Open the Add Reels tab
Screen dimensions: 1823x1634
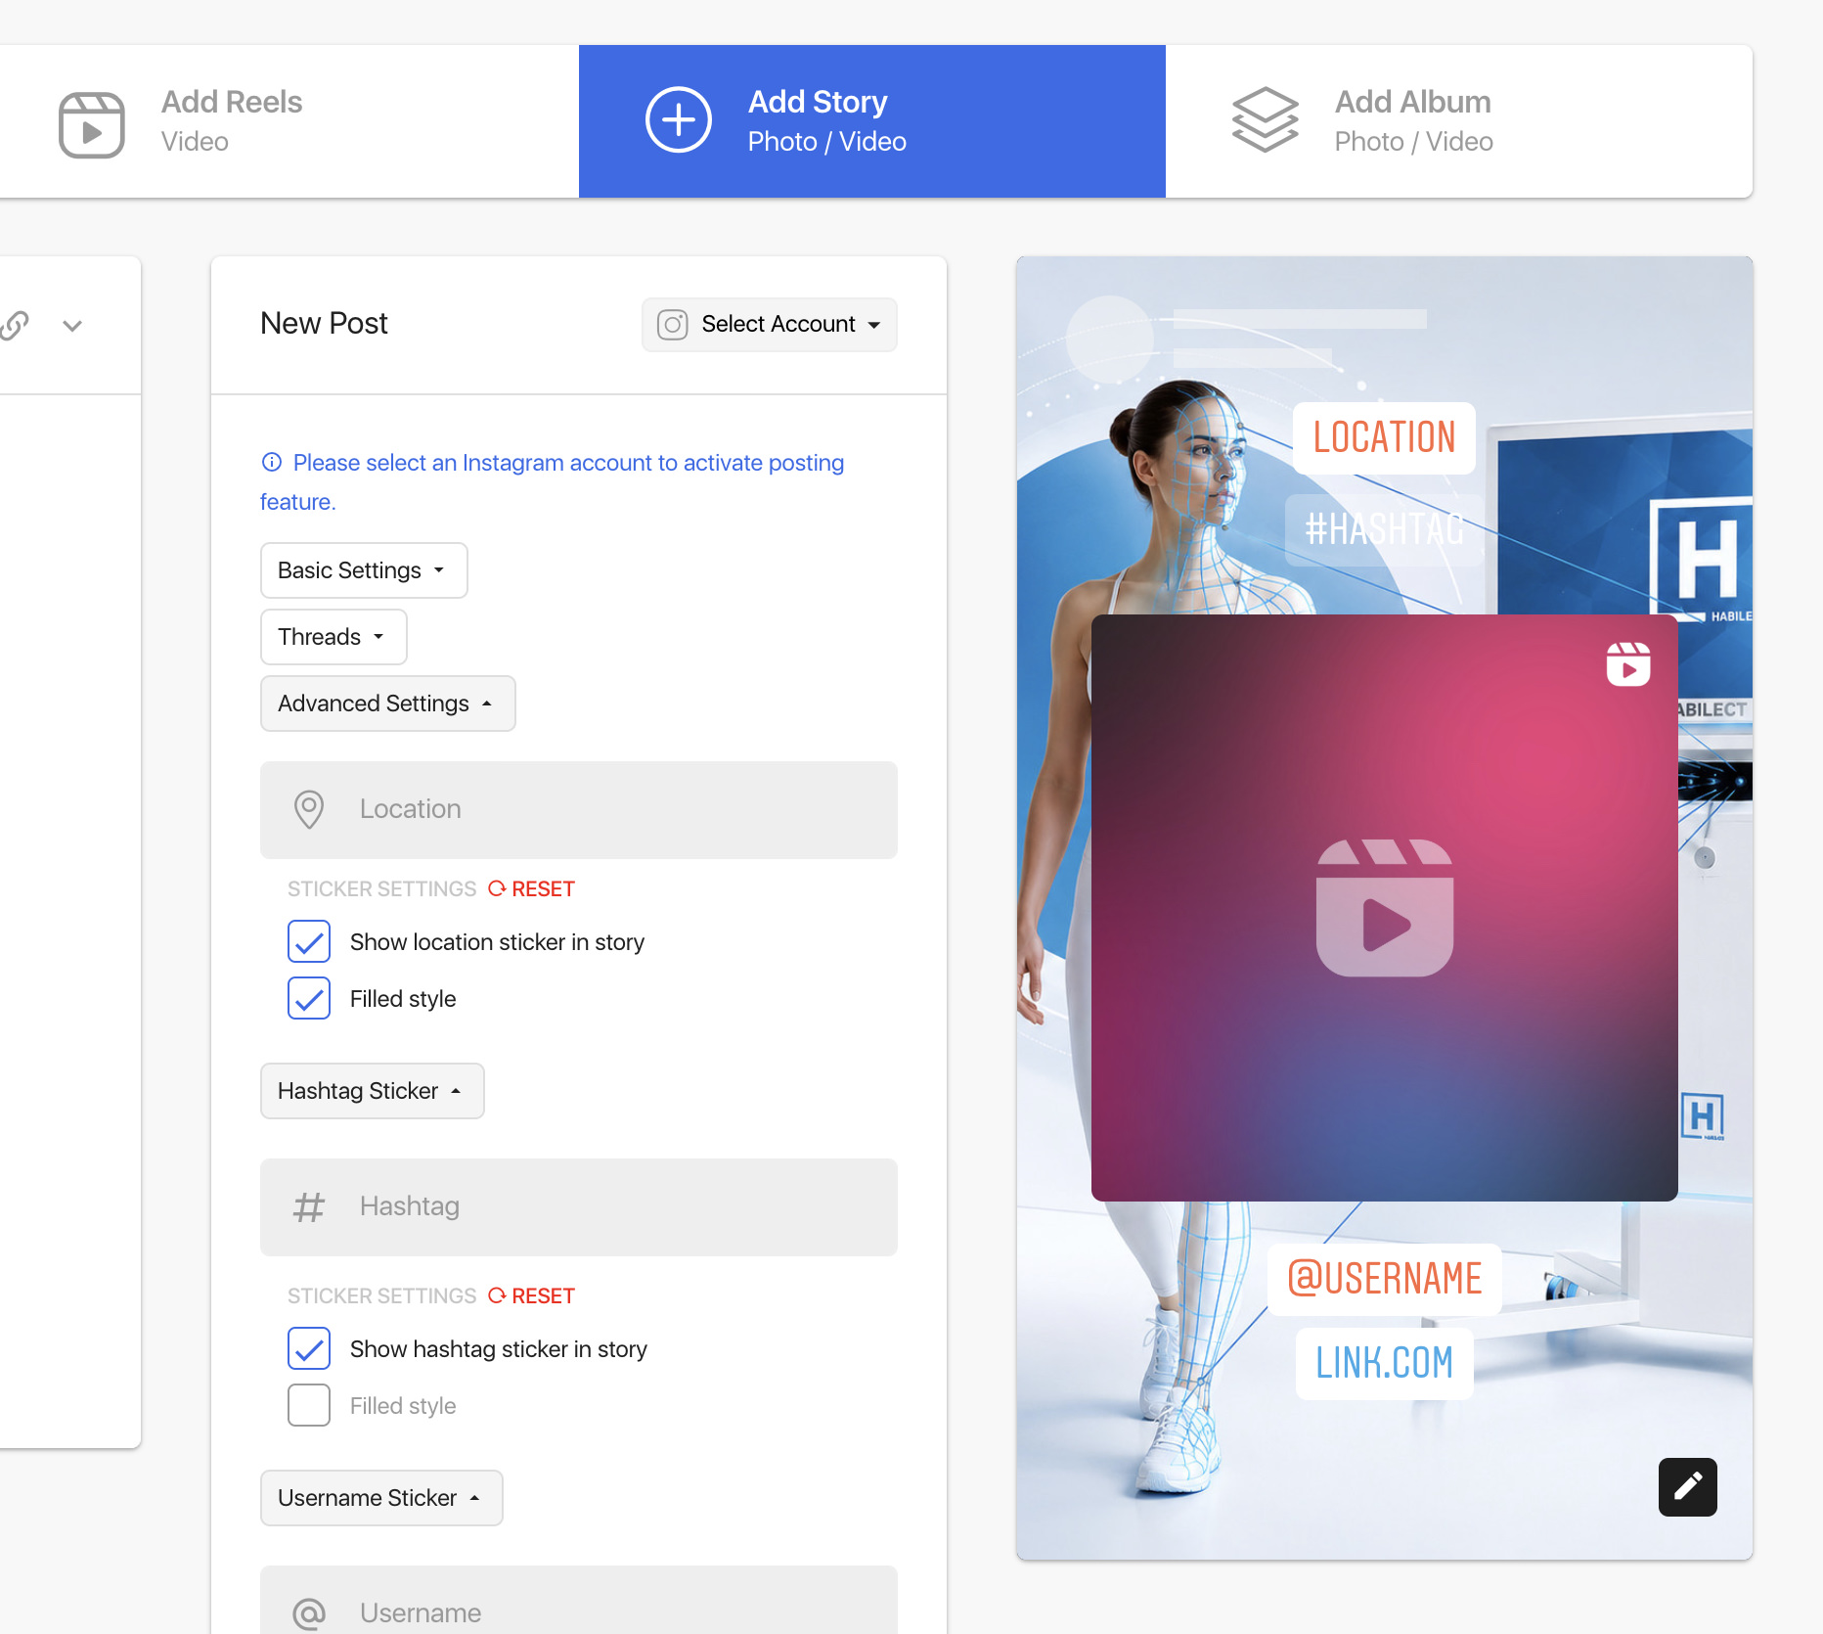pyautogui.click(x=289, y=121)
